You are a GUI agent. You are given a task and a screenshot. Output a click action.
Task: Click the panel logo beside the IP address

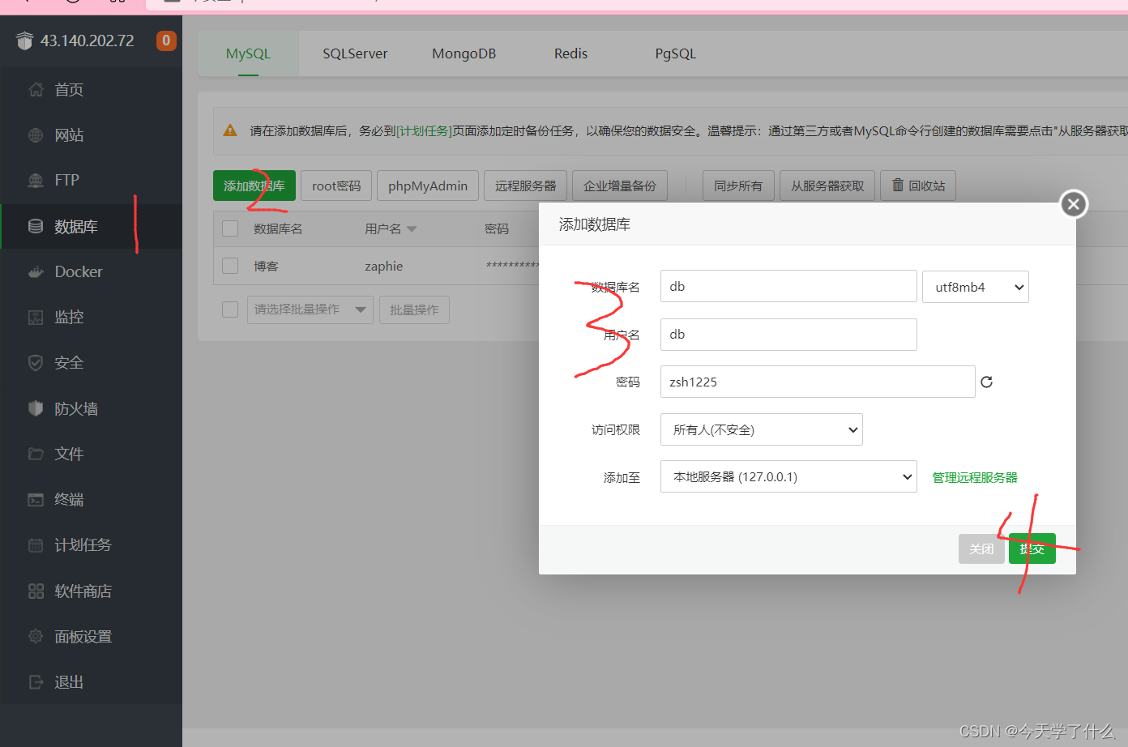[24, 41]
